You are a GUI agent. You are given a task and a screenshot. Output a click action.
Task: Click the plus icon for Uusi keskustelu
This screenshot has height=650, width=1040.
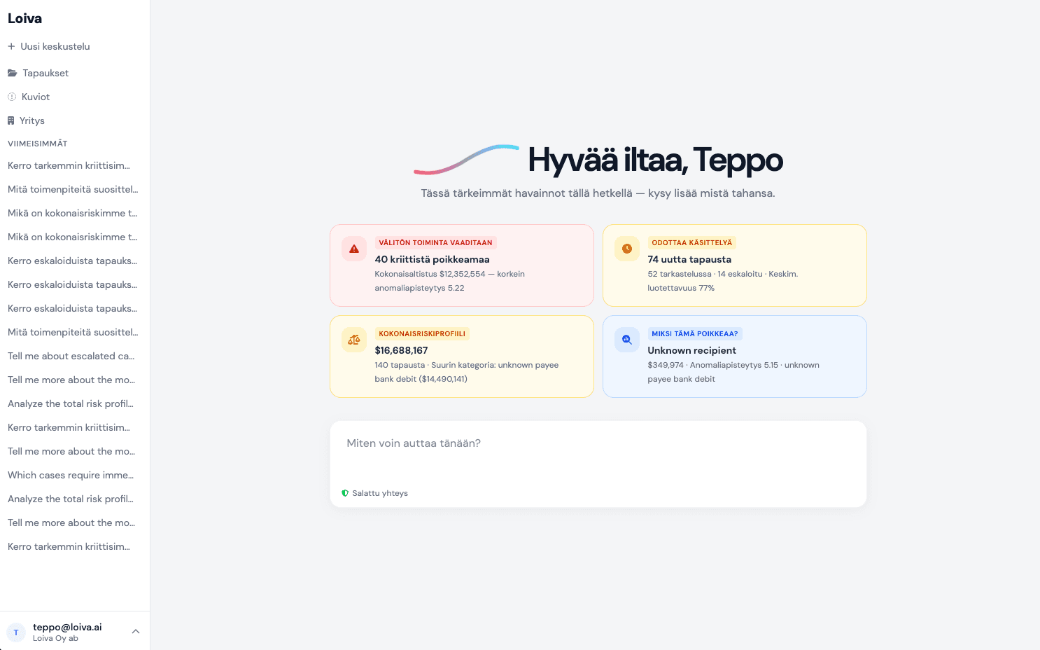(x=10, y=46)
